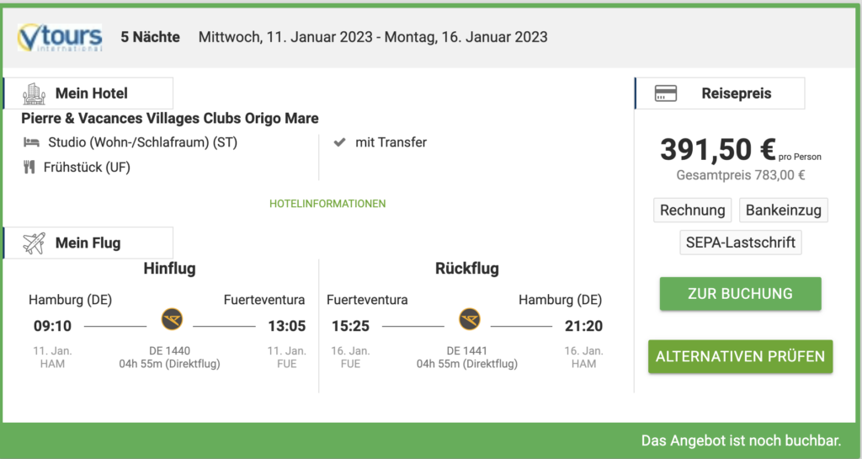Open the HOTELINFORMATIONEN link
Viewport: 862px width, 459px height.
(327, 204)
